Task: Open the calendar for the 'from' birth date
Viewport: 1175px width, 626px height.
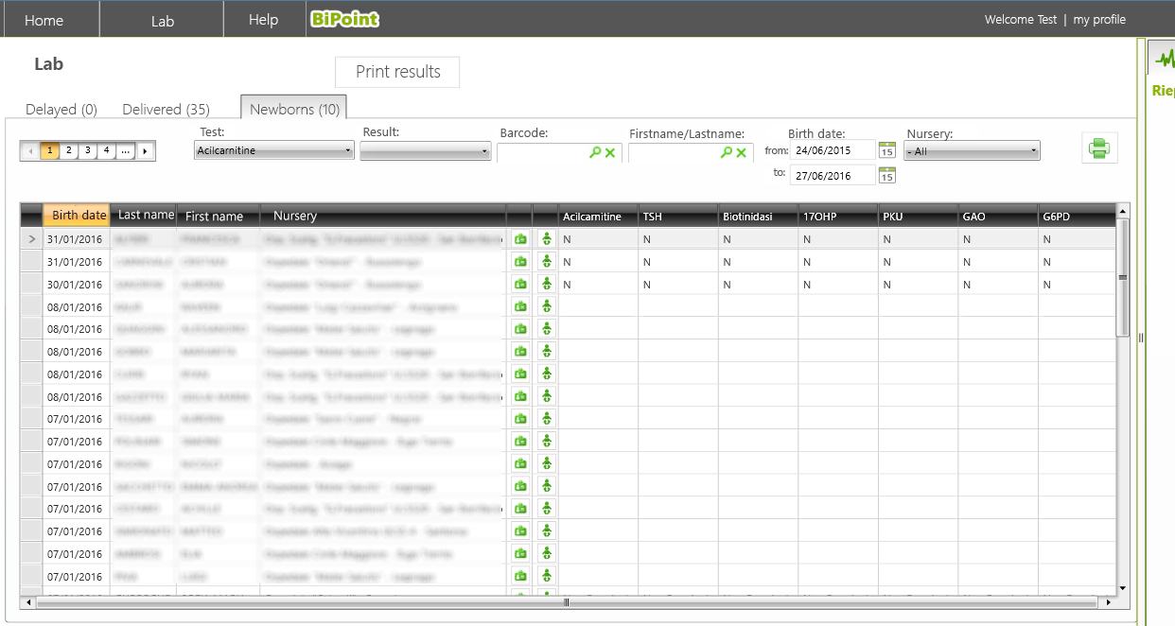Action: click(886, 150)
